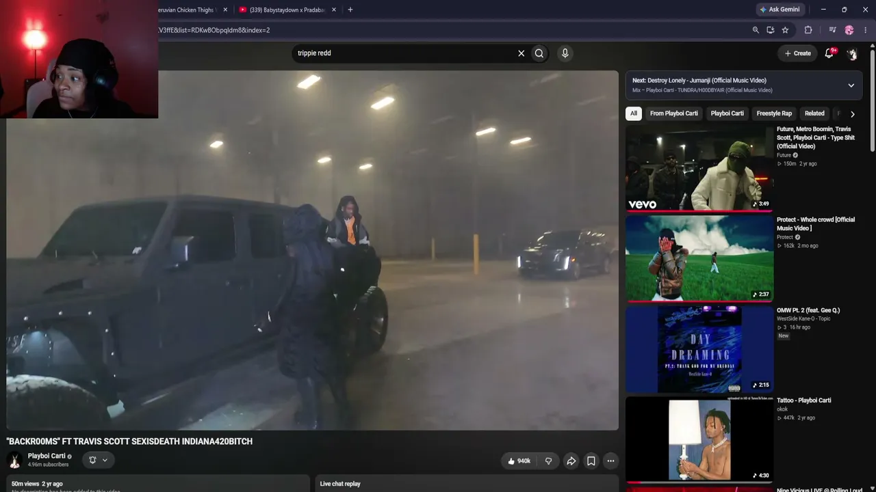Open the Chrome profile avatar
The image size is (876, 492).
click(x=849, y=30)
